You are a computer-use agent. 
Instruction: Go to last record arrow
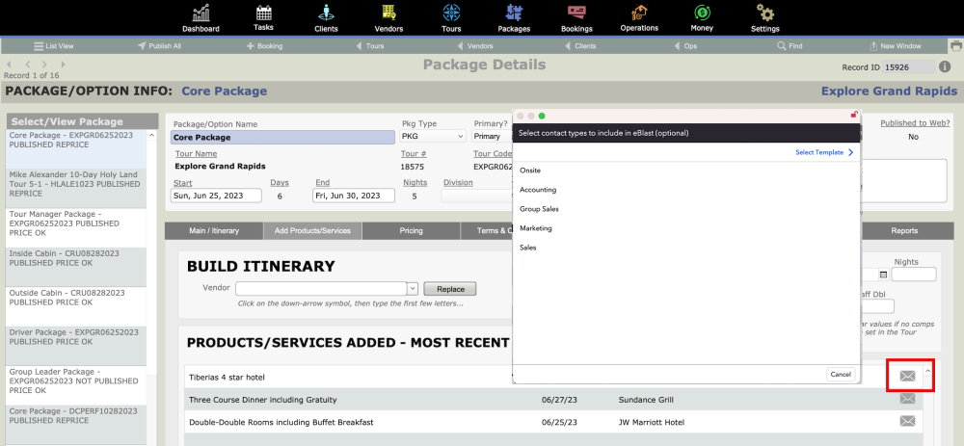(x=64, y=64)
